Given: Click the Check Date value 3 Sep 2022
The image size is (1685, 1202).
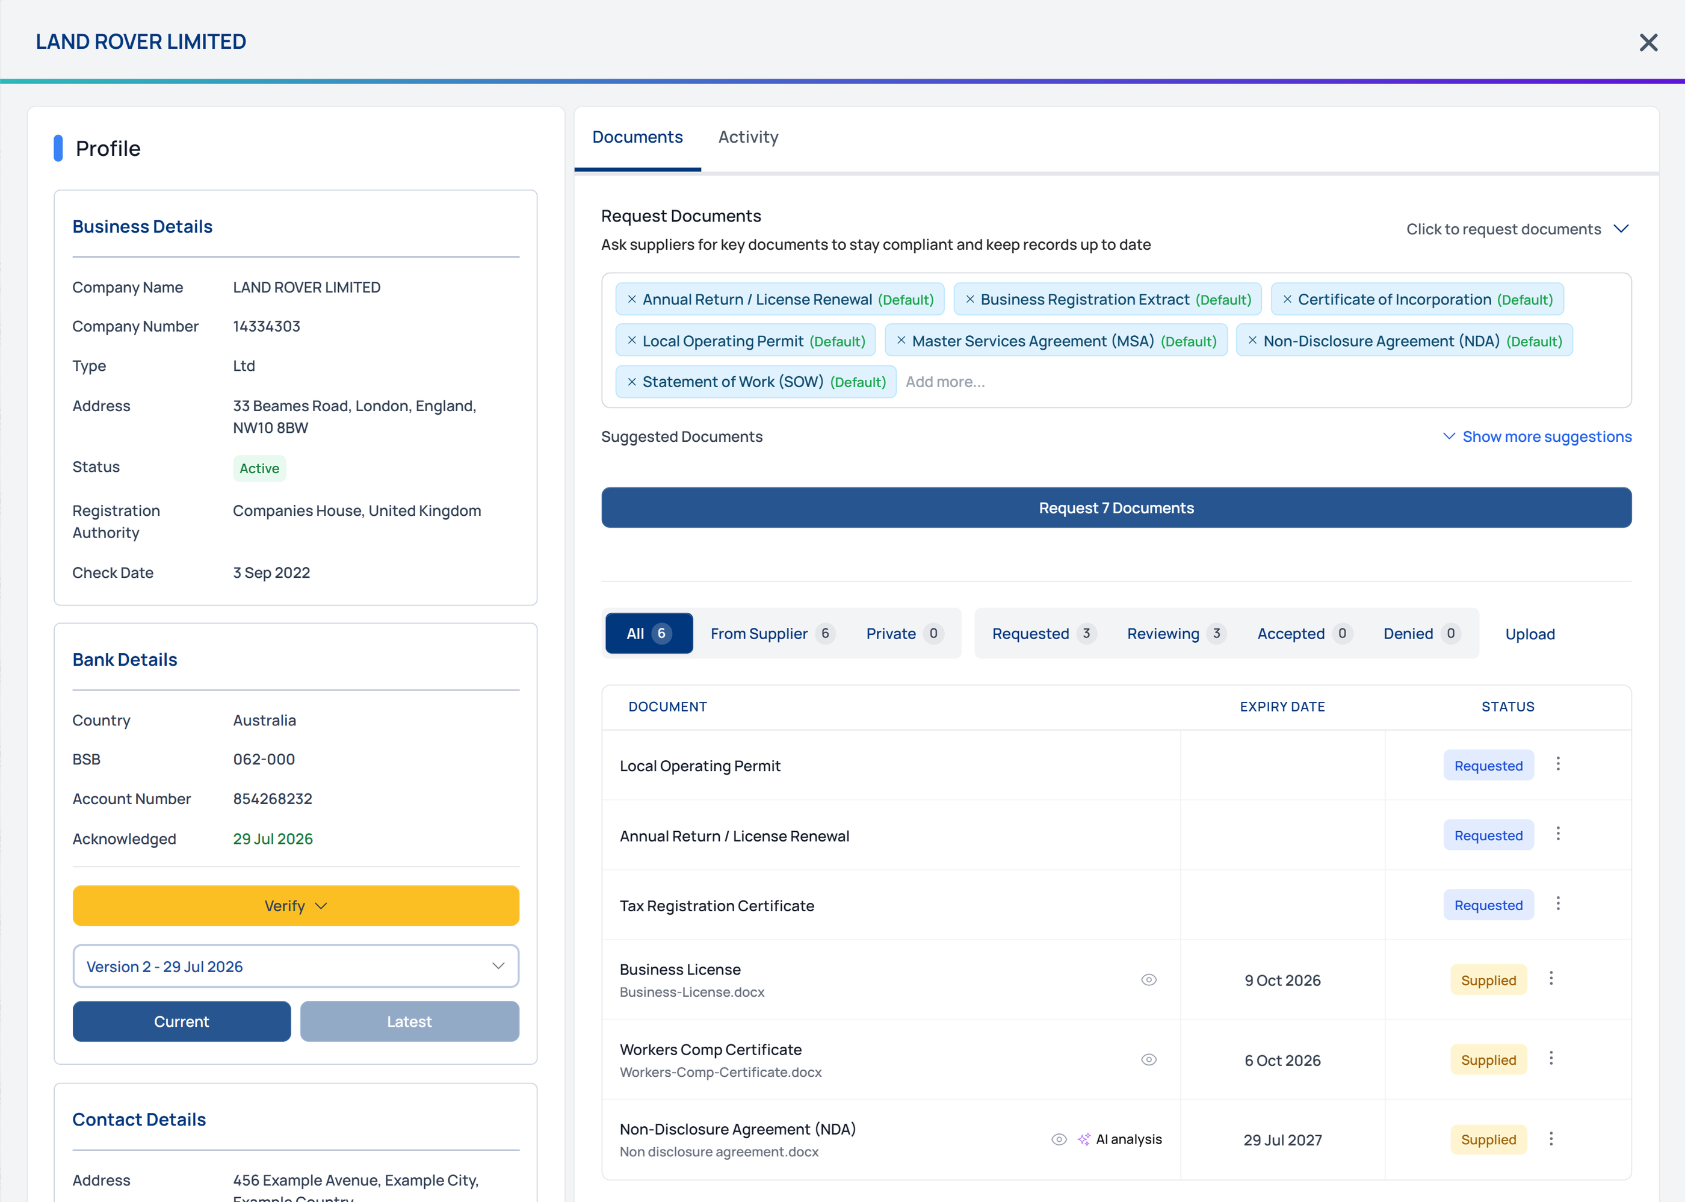Looking at the screenshot, I should pyautogui.click(x=271, y=573).
